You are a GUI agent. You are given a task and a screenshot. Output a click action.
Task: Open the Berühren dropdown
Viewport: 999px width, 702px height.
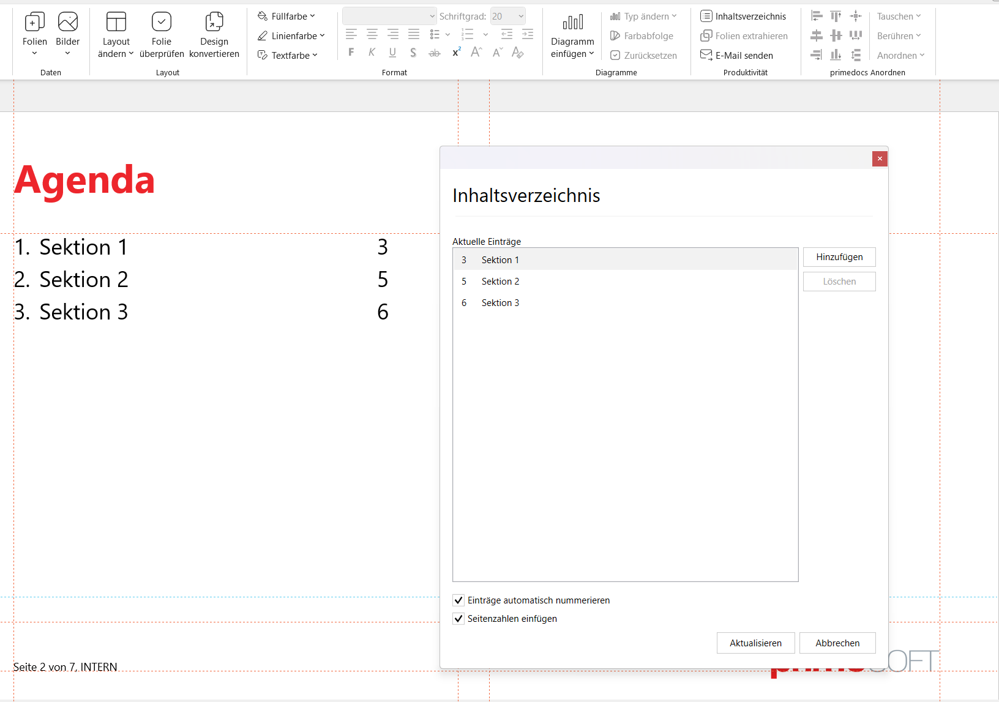[x=899, y=36]
